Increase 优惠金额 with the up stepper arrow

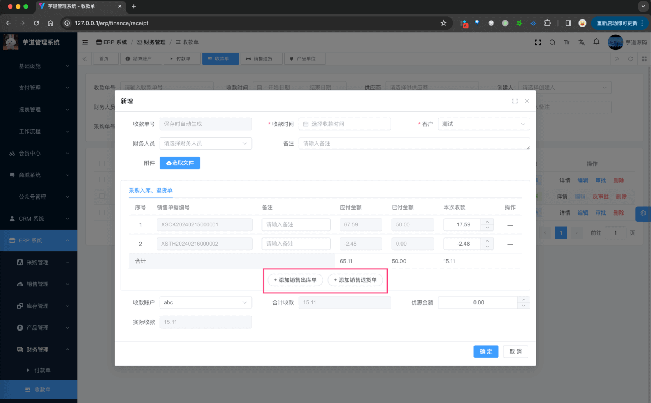click(523, 300)
